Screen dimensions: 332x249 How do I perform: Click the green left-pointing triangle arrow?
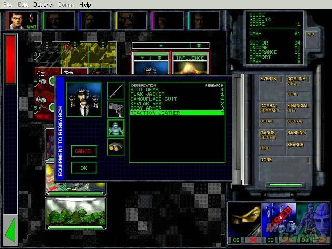coord(10,230)
